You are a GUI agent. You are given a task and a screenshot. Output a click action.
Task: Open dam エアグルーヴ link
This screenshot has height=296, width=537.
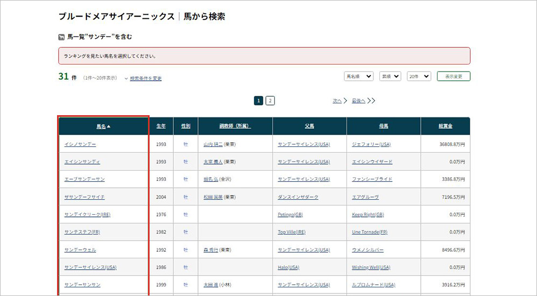(x=365, y=197)
